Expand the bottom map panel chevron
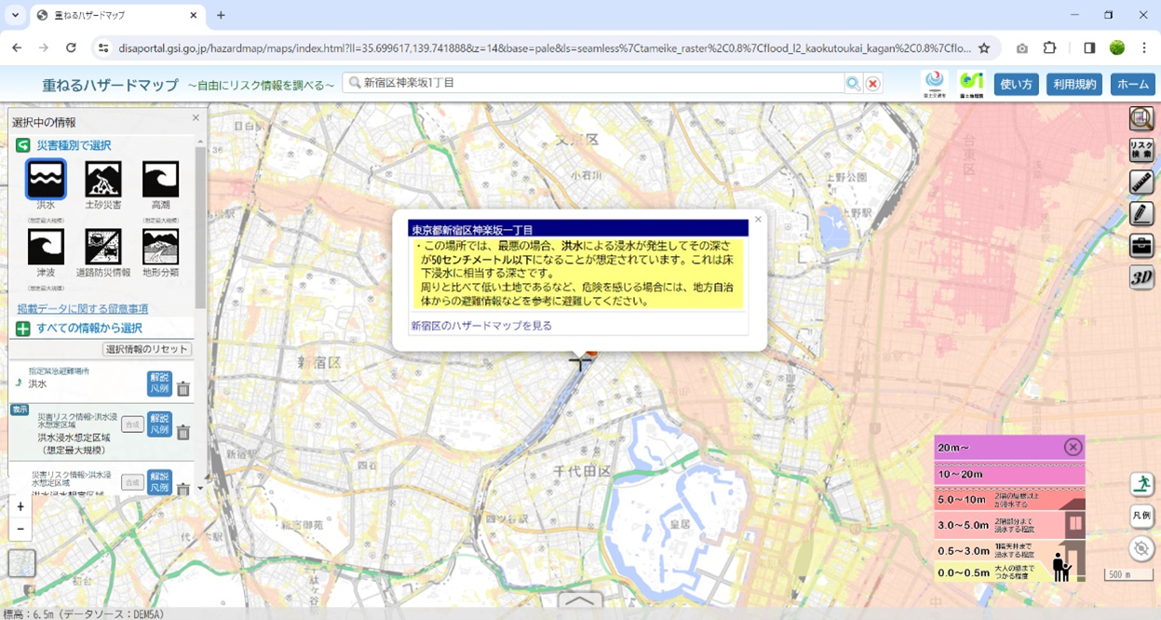The image size is (1161, 620). pyautogui.click(x=579, y=601)
